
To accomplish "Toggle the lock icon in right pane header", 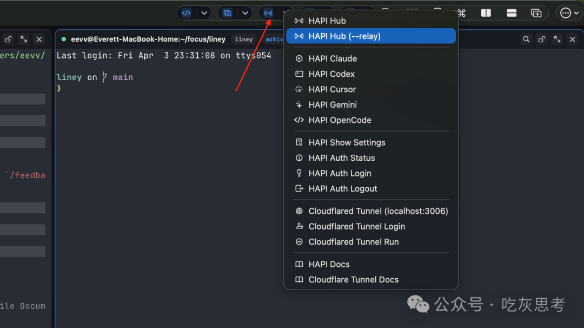I will pos(541,39).
